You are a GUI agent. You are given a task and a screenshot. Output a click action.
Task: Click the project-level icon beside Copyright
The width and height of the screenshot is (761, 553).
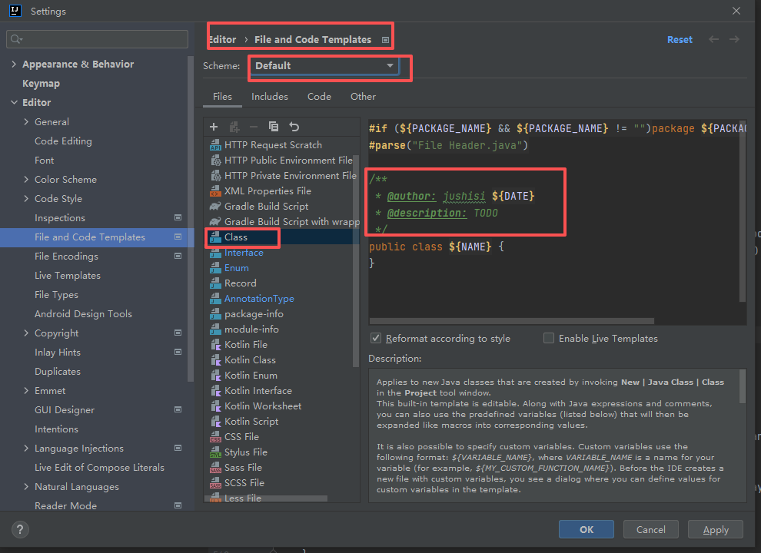(178, 333)
